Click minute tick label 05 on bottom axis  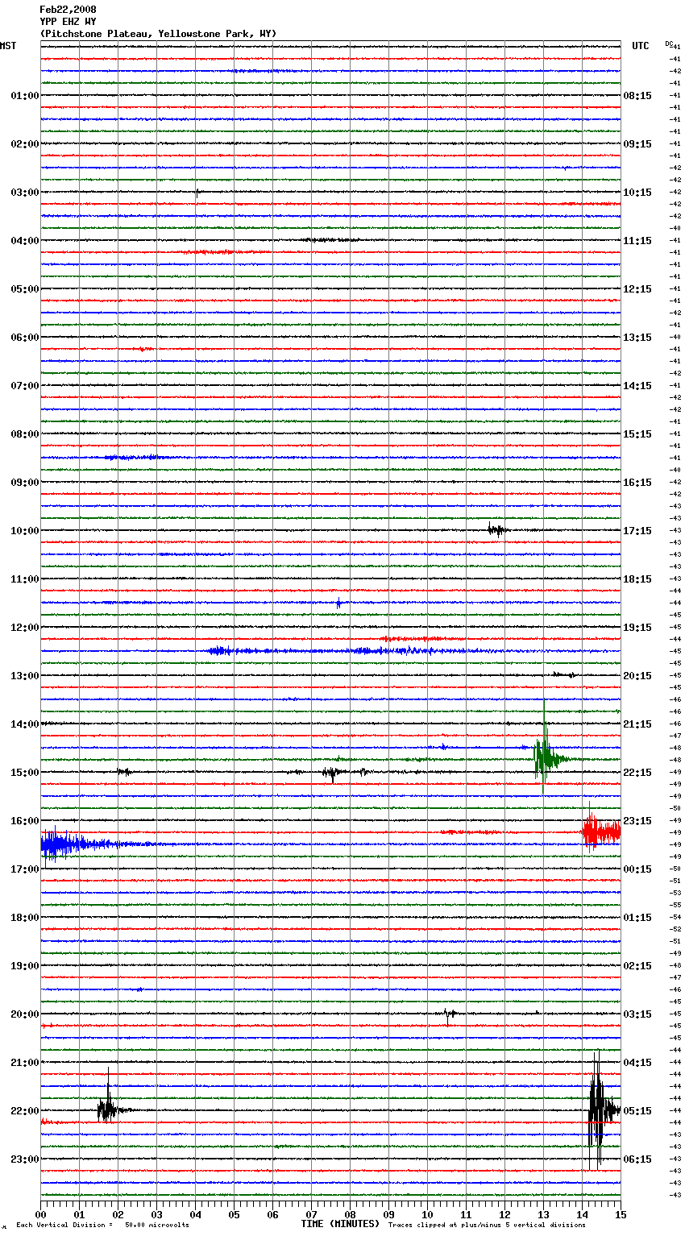point(234,1215)
